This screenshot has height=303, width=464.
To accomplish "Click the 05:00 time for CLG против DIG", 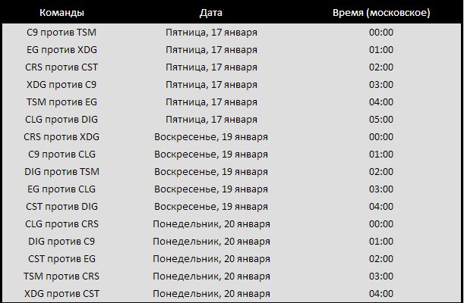I will point(381,120).
